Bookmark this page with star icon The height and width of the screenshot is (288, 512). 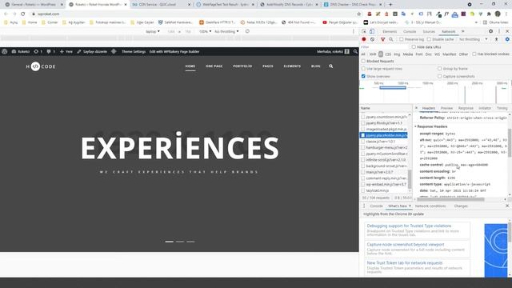coord(359,14)
